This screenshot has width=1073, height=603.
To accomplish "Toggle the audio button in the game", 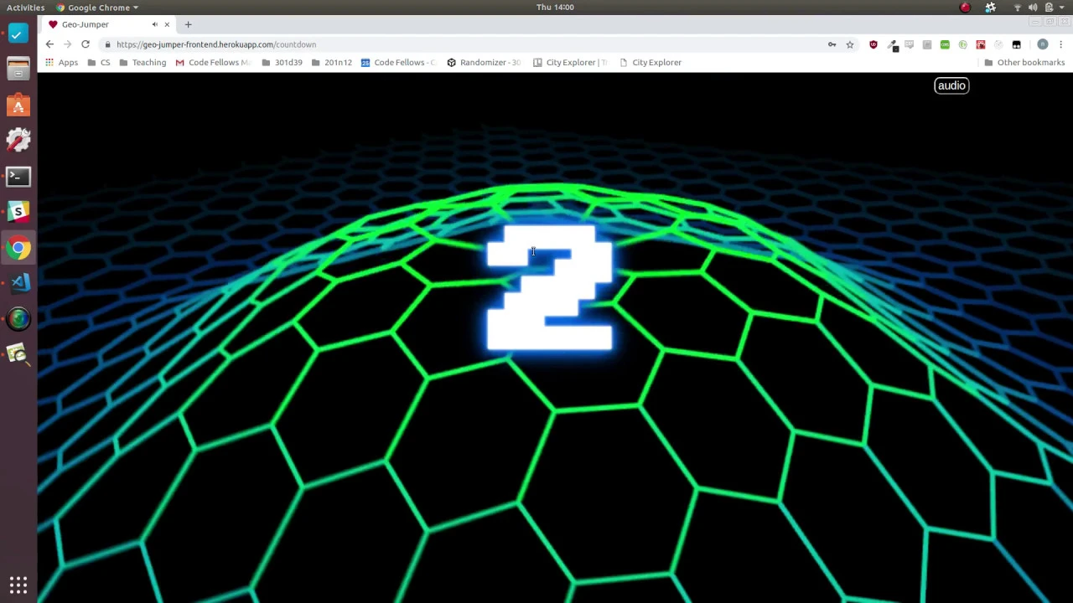I will click(951, 85).
